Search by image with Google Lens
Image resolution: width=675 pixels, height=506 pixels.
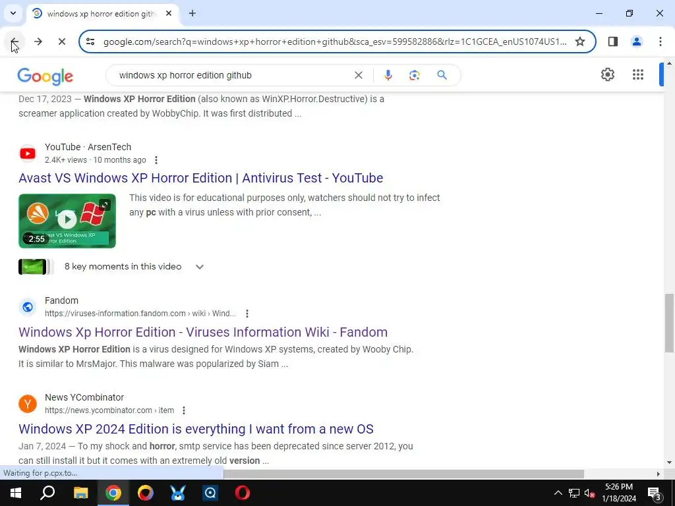click(x=414, y=75)
